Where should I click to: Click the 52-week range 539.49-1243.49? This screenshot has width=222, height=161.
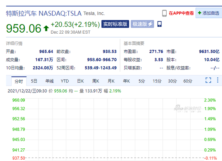pos(101,68)
